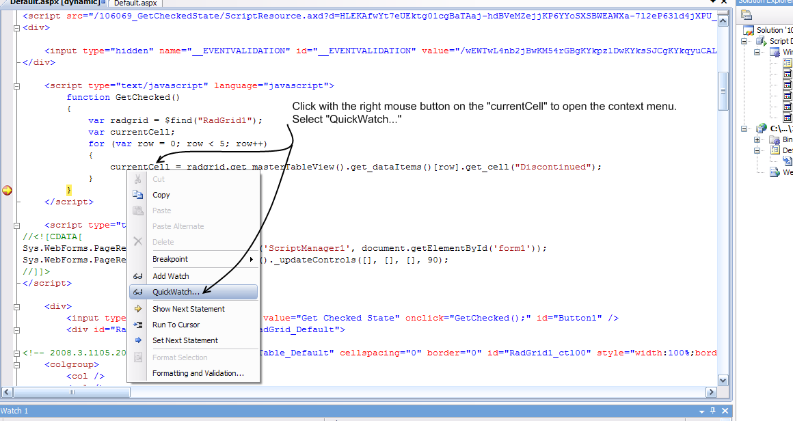Close the Watch 1 panel

click(725, 411)
